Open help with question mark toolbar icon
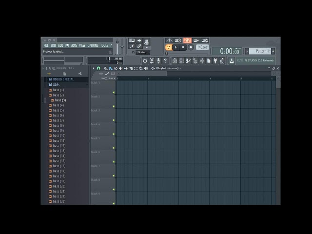The width and height of the screenshot is (312, 234). (x=165, y=60)
